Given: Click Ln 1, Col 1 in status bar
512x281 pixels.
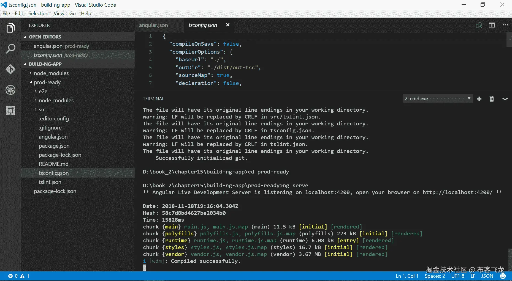Looking at the screenshot, I should click(407, 276).
